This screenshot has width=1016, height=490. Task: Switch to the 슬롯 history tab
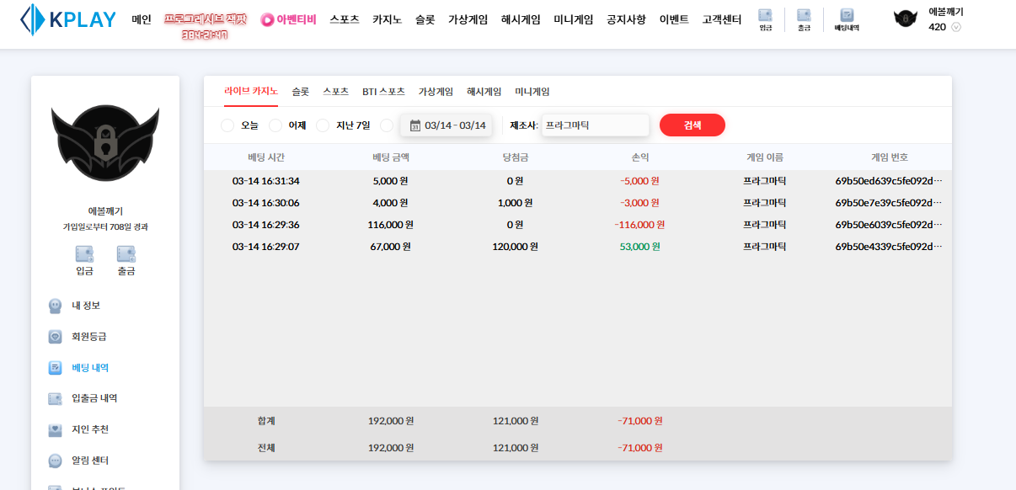(300, 92)
